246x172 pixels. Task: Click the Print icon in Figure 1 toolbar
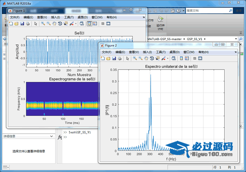(28, 24)
